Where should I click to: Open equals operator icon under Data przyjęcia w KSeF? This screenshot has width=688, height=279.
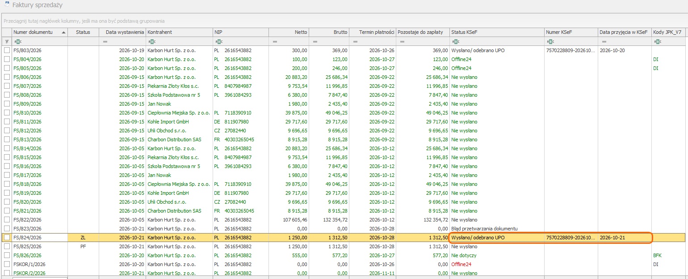[x=603, y=41]
